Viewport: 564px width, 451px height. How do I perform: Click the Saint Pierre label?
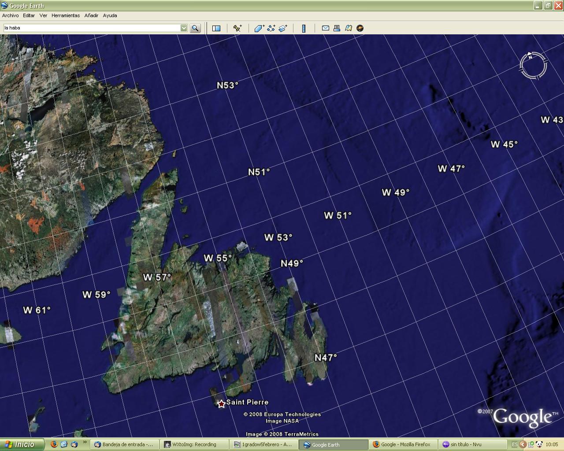click(247, 402)
